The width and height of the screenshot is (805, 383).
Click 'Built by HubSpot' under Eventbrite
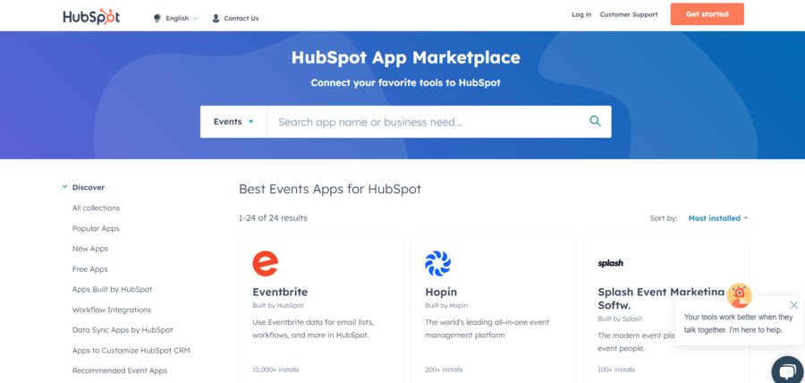pos(278,305)
